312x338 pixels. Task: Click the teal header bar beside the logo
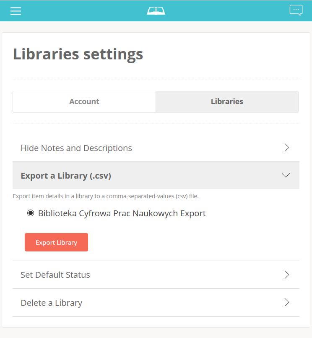point(227,11)
